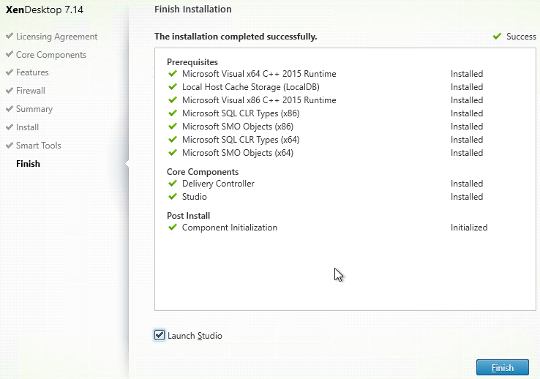Select 'Microsoft SMO Objects (x64)' row text
Viewport: 540px width, 379px height.
click(238, 152)
